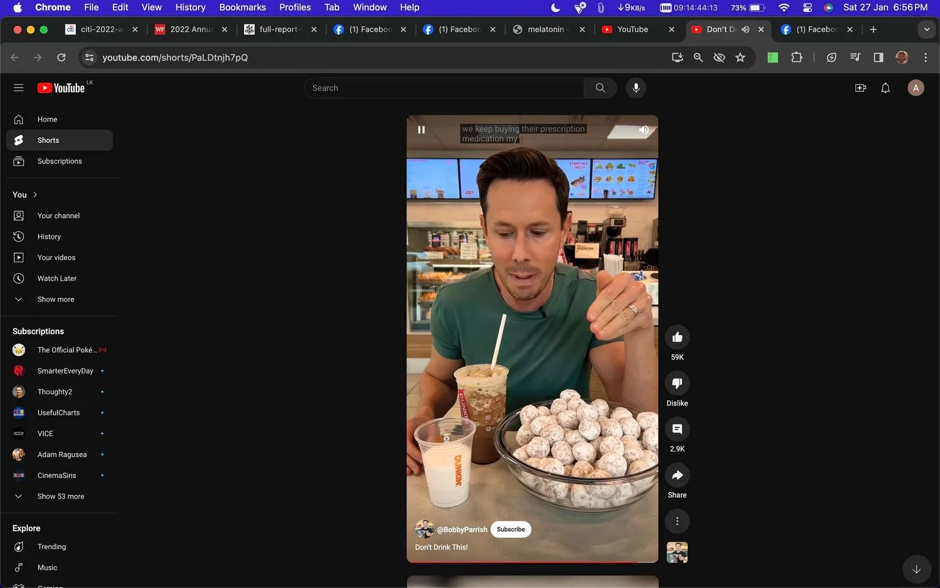The width and height of the screenshot is (940, 588).
Task: Click the microphone voice search icon
Action: (x=636, y=88)
